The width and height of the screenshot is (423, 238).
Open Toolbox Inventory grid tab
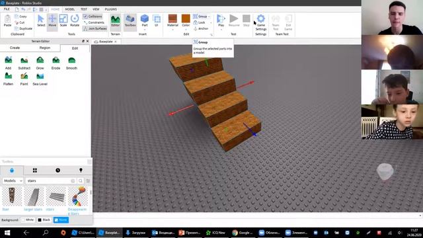(35, 171)
